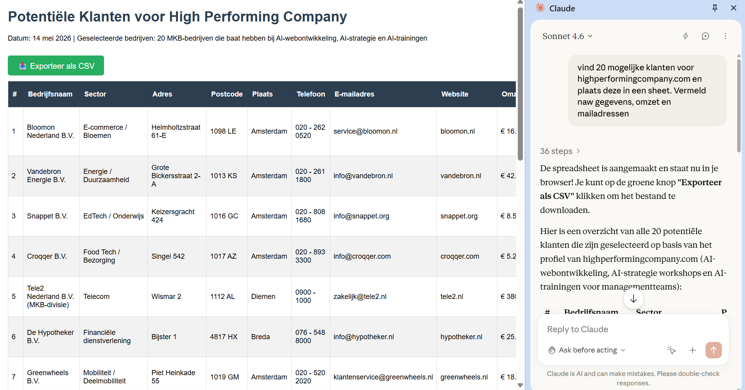Pin the Claude side panel
Screen dimensions: 745x390
click(715, 8)
